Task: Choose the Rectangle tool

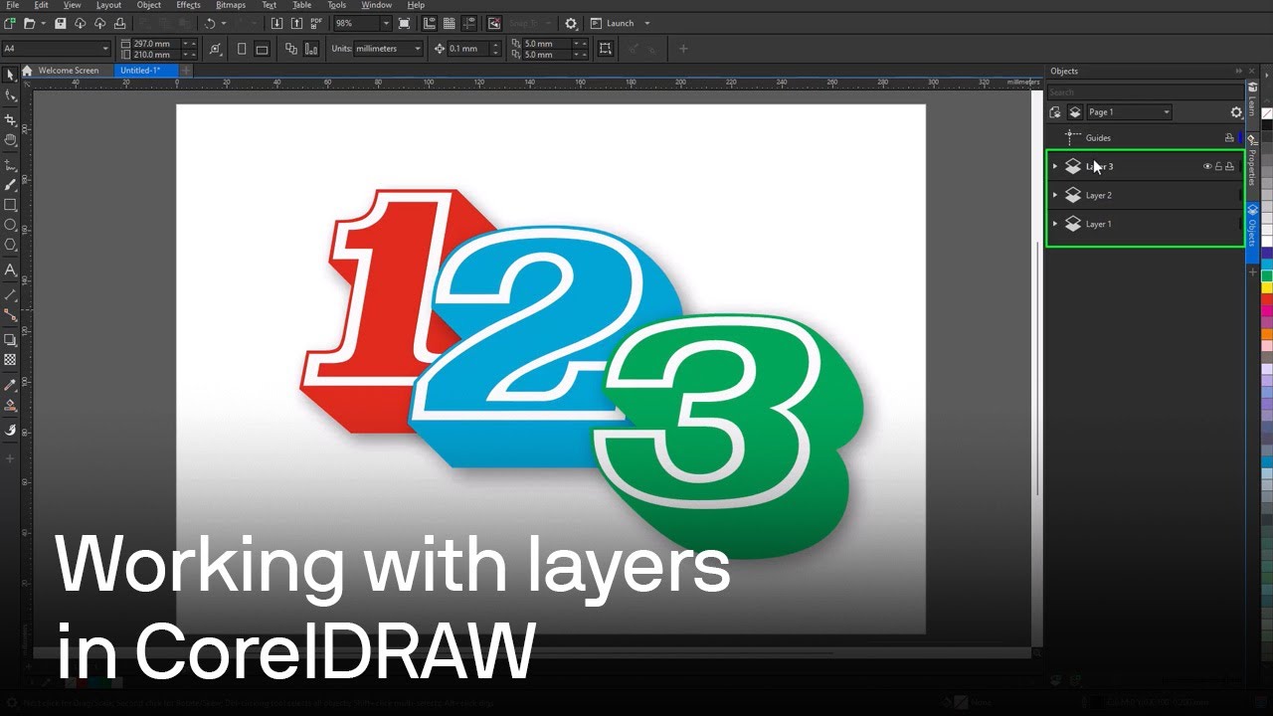Action: [11, 205]
